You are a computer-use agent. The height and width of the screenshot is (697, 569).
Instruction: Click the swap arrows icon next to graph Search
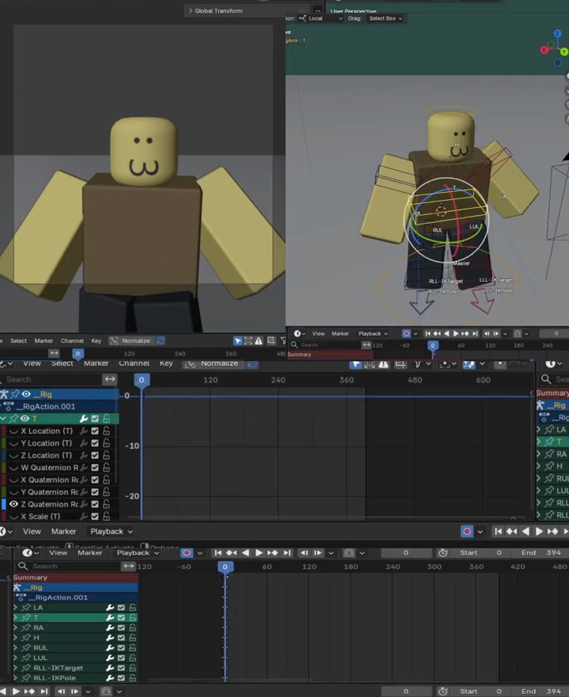110,379
